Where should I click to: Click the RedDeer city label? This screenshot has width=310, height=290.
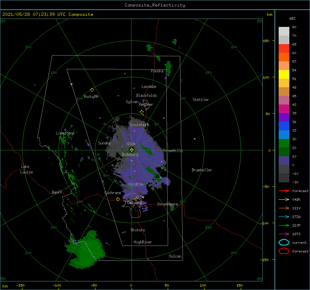point(146,104)
